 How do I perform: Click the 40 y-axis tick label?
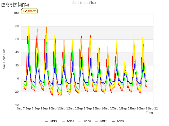click(17, 52)
